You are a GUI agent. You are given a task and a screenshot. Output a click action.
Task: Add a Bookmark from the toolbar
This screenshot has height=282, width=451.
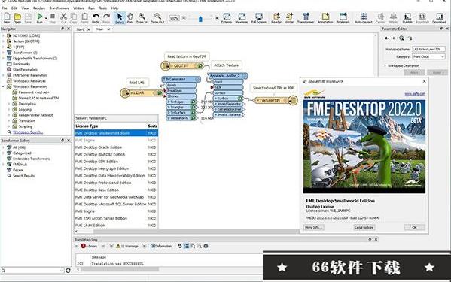tap(343, 18)
